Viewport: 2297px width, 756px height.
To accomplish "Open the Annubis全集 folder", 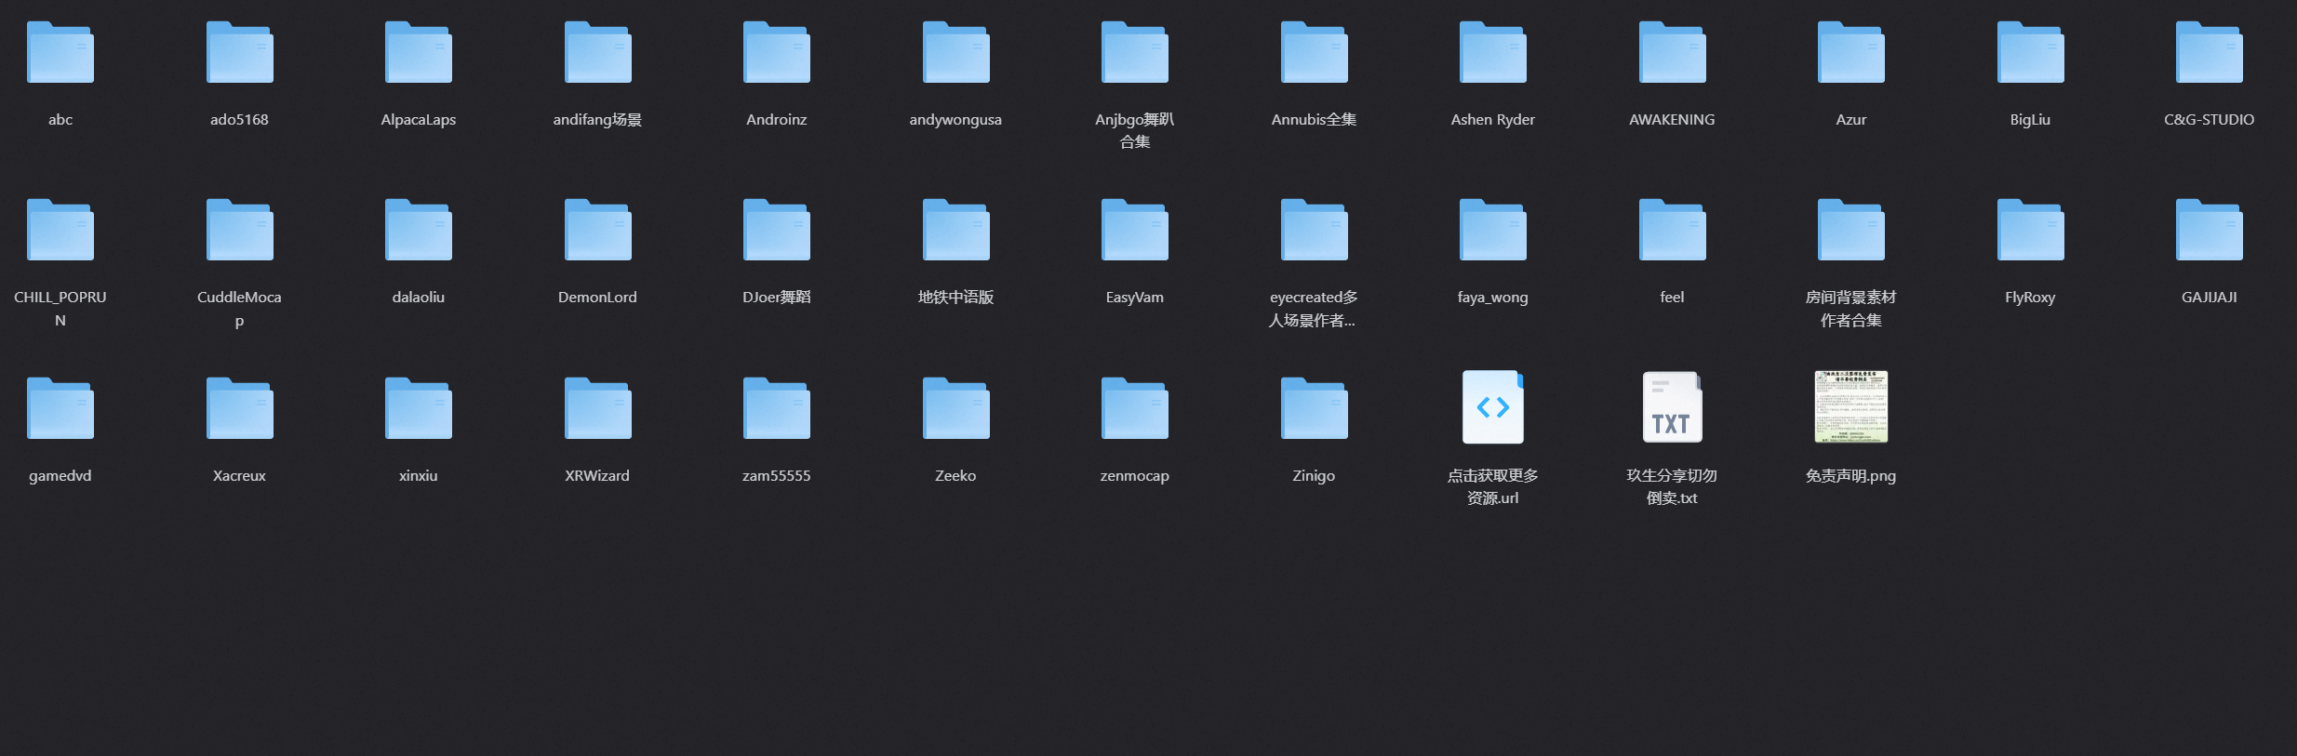I will click(1314, 52).
